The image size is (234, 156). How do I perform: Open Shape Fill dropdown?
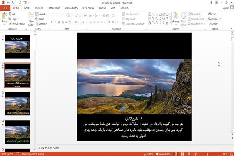(195, 14)
